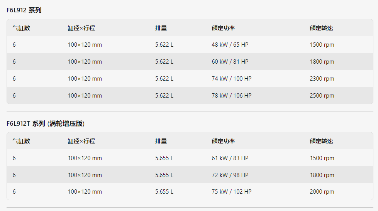
Task: Select 缸径×行程 header in first table
Action: click(81, 28)
